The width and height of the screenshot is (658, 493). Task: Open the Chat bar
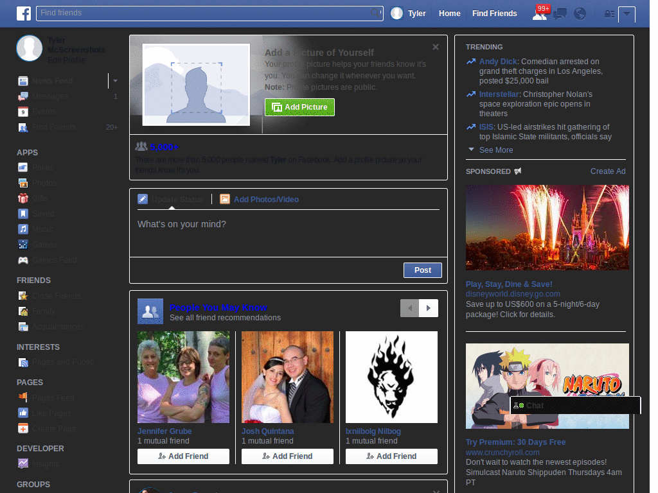click(575, 406)
